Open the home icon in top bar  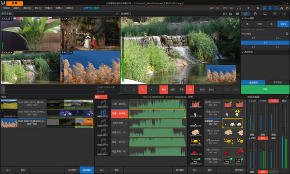281,8
